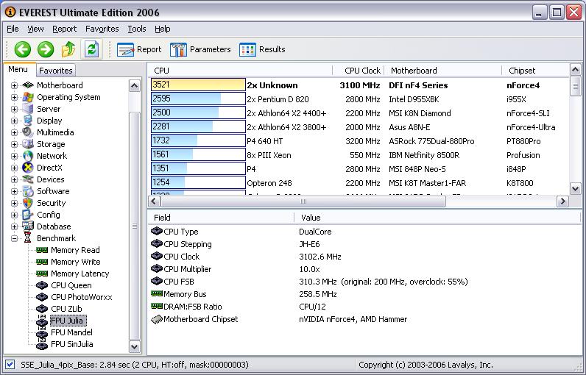Select the Operating System tree icon
The image size is (586, 375).
28,97
